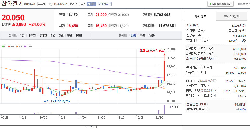The image size is (250, 130).
Task: Select the 3년 line chart period
Action: (61, 35)
